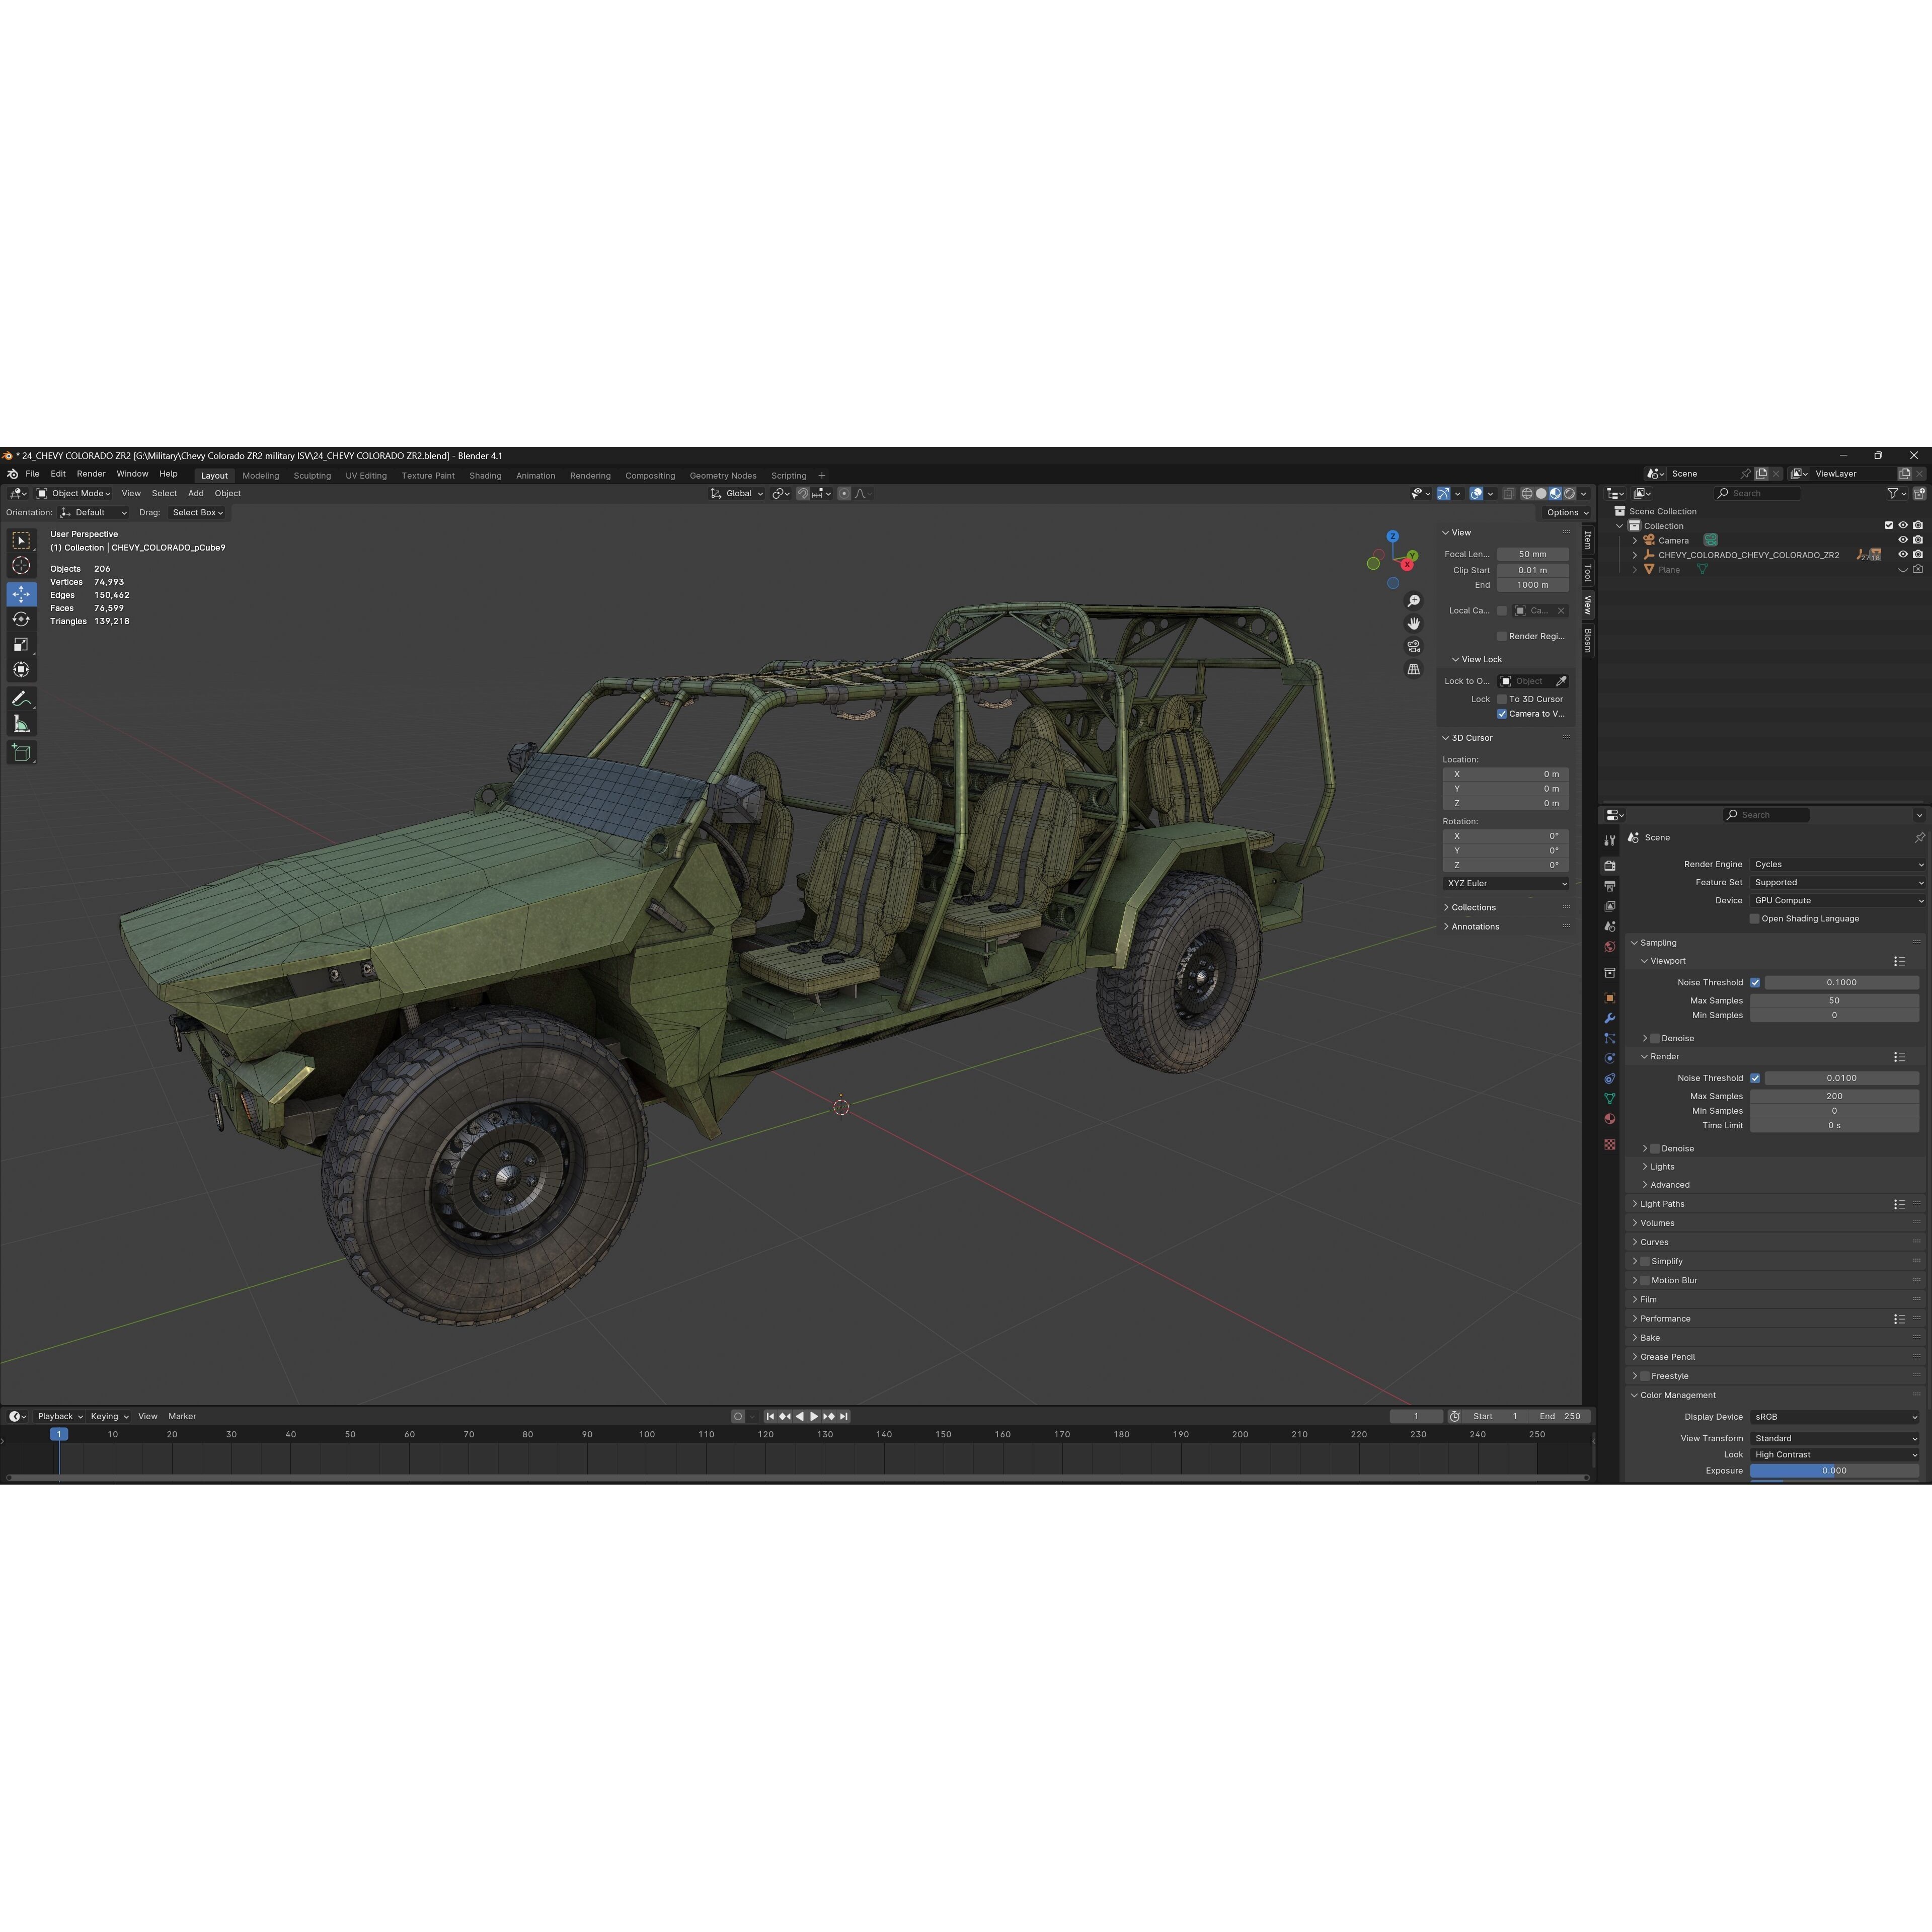The height and width of the screenshot is (1932, 1932).
Task: Open the Modifier Properties wrench tab
Action: (x=1609, y=1017)
